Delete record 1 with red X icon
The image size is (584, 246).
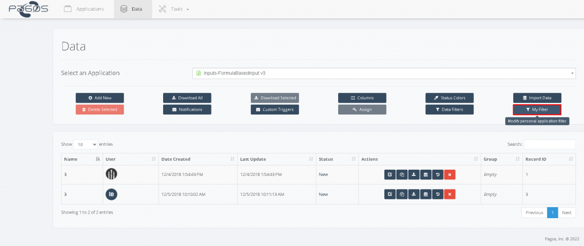449,175
